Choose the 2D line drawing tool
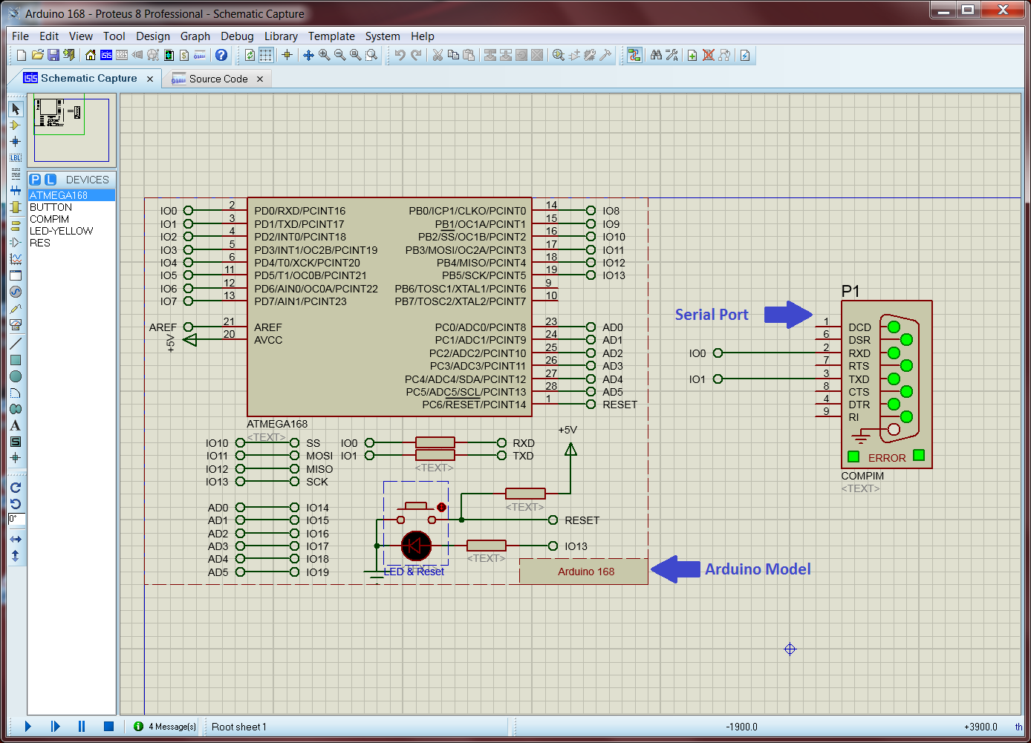1031x743 pixels. 16,344
